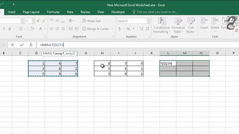Image resolution: width=239 pixels, height=134 pixels.
Task: Click the Font Color A icon
Action: click(x=41, y=29)
